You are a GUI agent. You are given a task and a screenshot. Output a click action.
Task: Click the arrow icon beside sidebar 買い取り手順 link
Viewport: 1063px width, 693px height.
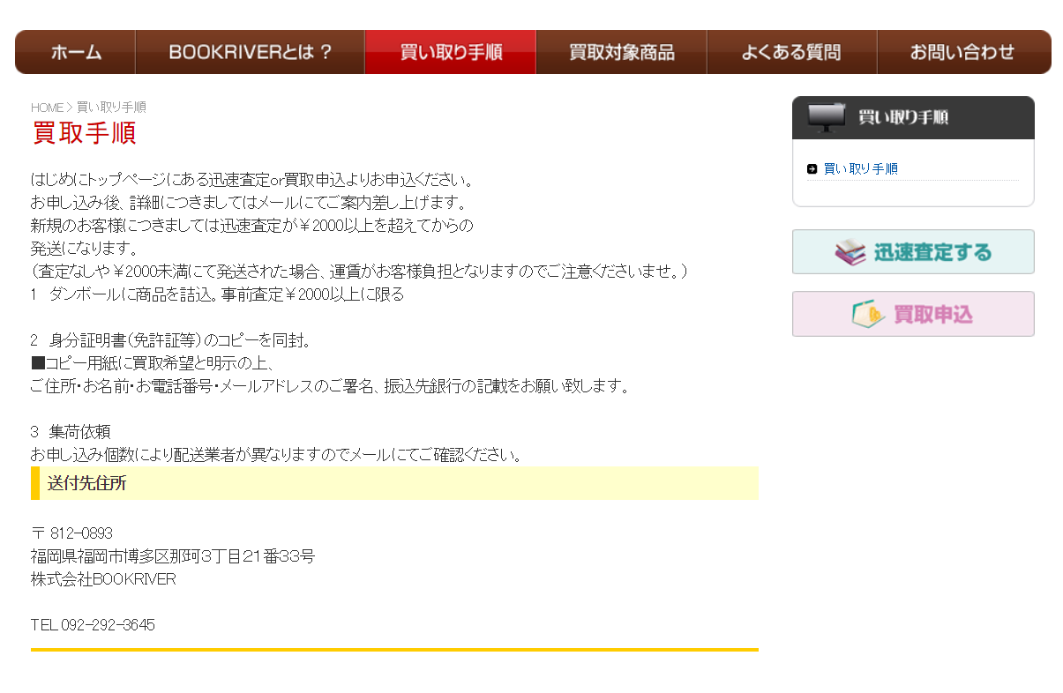[x=812, y=169]
